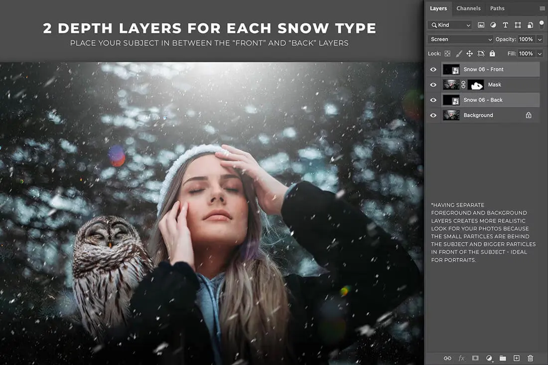Turn off layer filtering switch
This screenshot has height=365, width=548.
pyautogui.click(x=542, y=24)
